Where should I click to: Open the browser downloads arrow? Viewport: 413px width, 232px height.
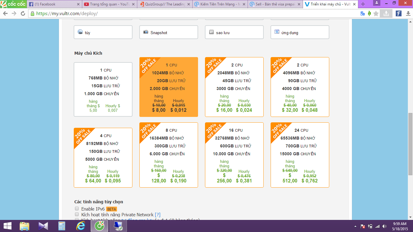408,14
